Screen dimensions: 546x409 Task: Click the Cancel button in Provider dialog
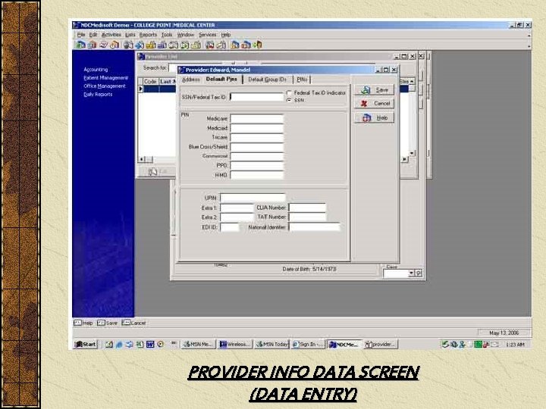[375, 104]
